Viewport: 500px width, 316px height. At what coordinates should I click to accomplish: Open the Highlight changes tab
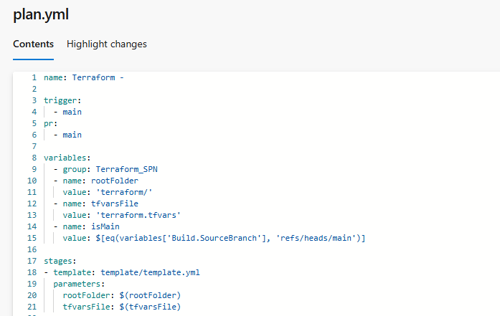tap(107, 44)
